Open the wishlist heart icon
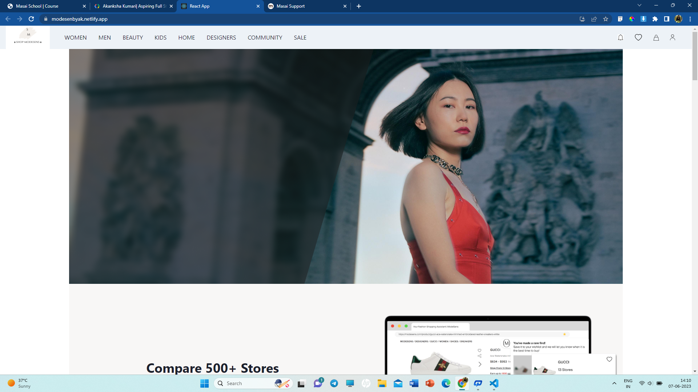 (x=638, y=37)
